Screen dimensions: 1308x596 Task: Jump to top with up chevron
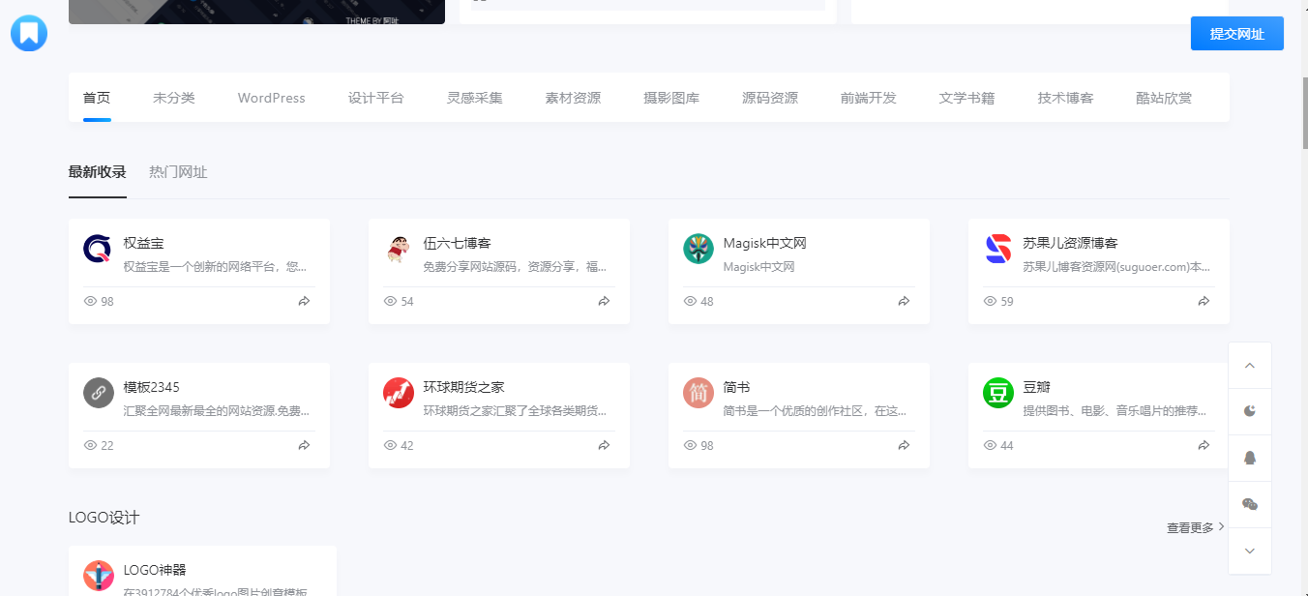click(1250, 366)
